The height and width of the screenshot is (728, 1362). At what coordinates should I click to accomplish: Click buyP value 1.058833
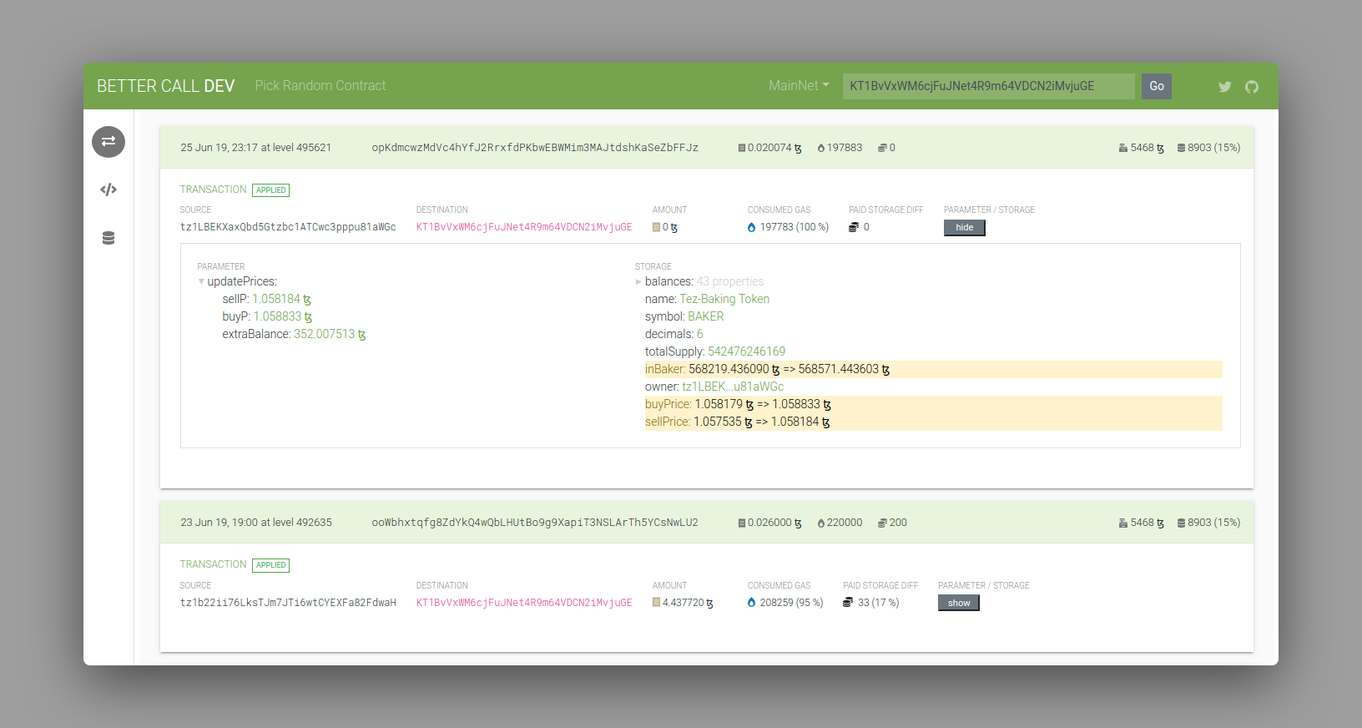point(282,316)
